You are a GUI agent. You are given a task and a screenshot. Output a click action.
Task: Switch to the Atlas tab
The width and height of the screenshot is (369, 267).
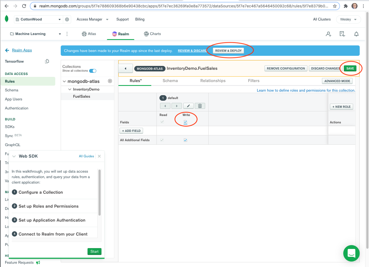[89, 34]
